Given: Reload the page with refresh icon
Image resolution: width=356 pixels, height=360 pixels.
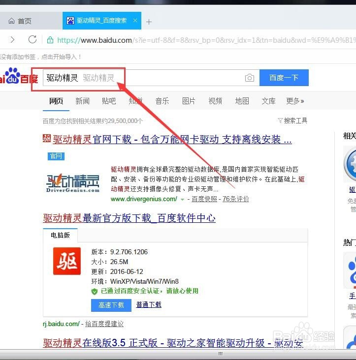Looking at the screenshot, I should pyautogui.click(x=32, y=39).
